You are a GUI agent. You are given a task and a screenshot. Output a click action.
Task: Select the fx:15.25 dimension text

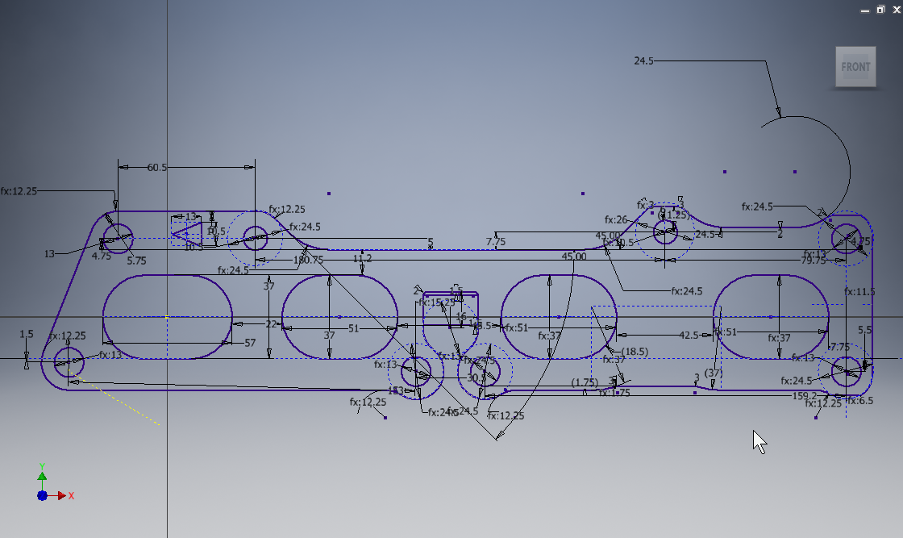click(x=437, y=302)
